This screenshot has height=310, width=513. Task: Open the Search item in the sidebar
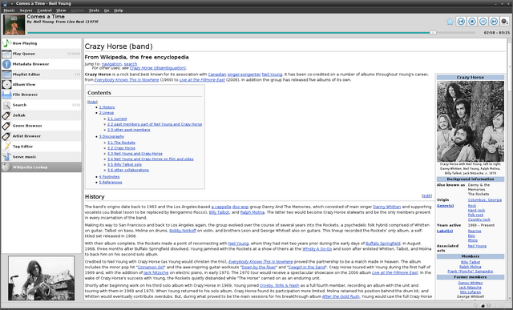pos(41,105)
